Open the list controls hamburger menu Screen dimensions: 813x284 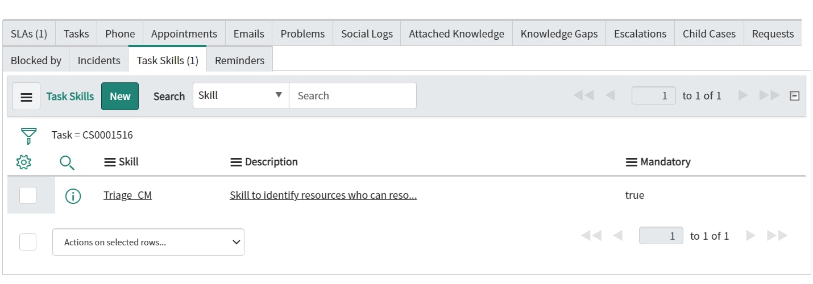[x=26, y=96]
